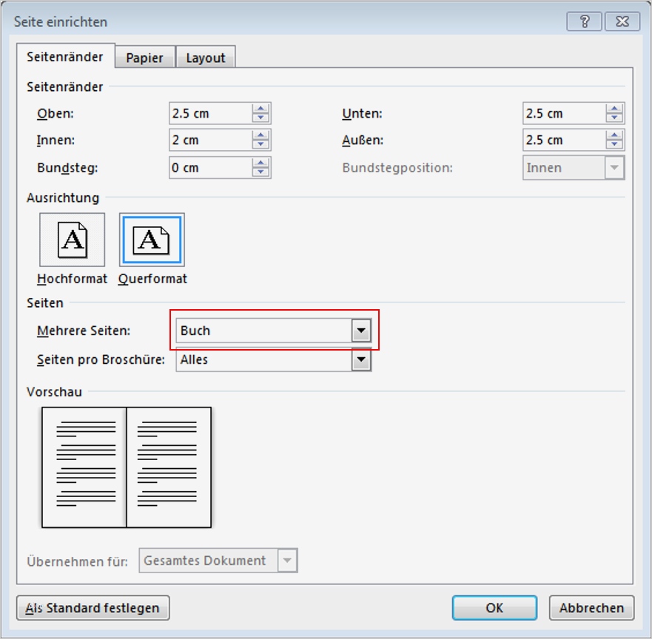Click Als Standard festlegen
652x639 pixels.
93,608
